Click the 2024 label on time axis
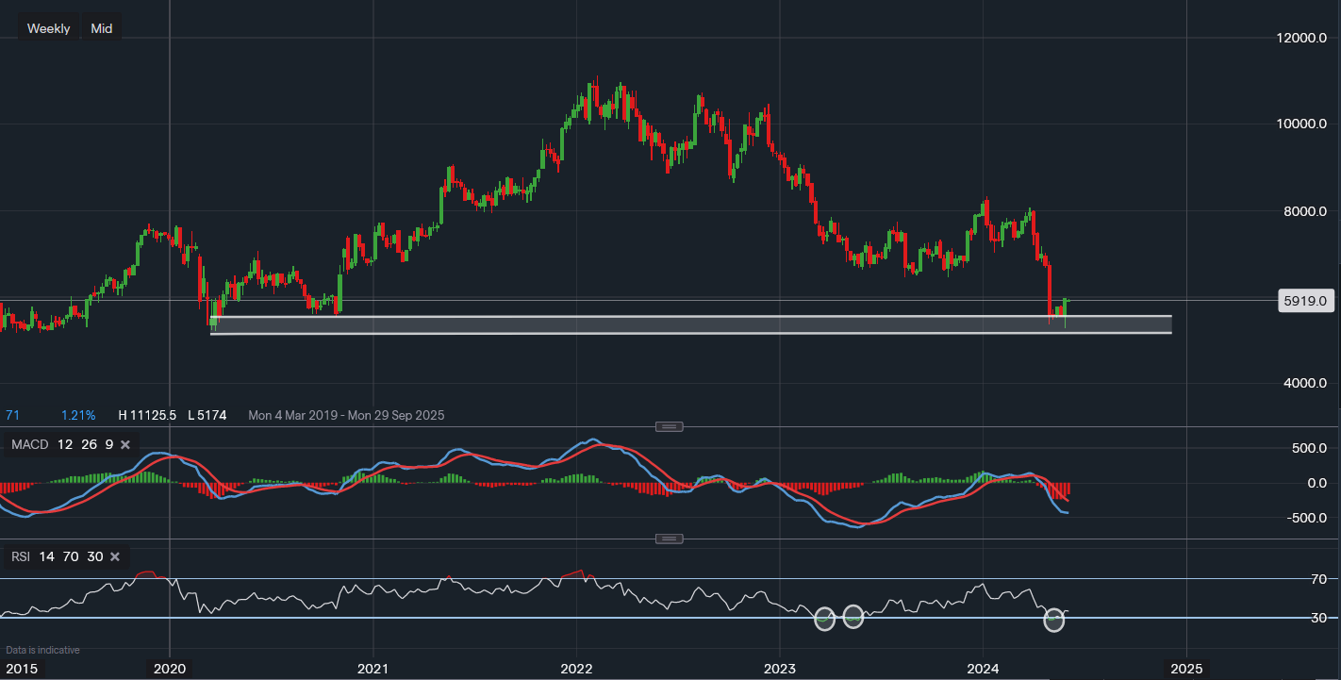1341x680 pixels. point(983,669)
